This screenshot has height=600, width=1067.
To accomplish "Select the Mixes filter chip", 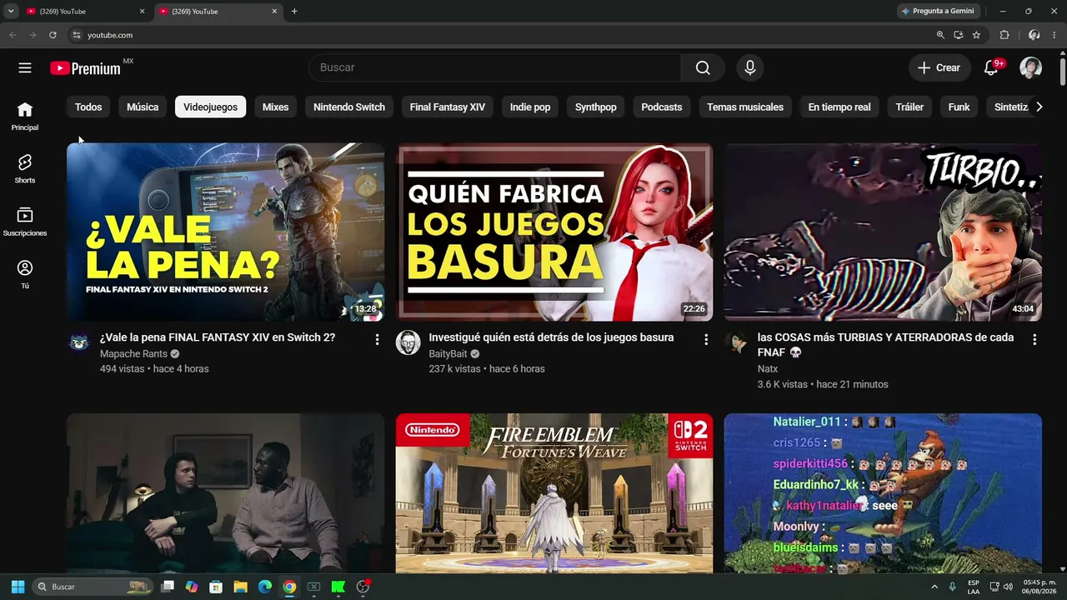I will (275, 107).
